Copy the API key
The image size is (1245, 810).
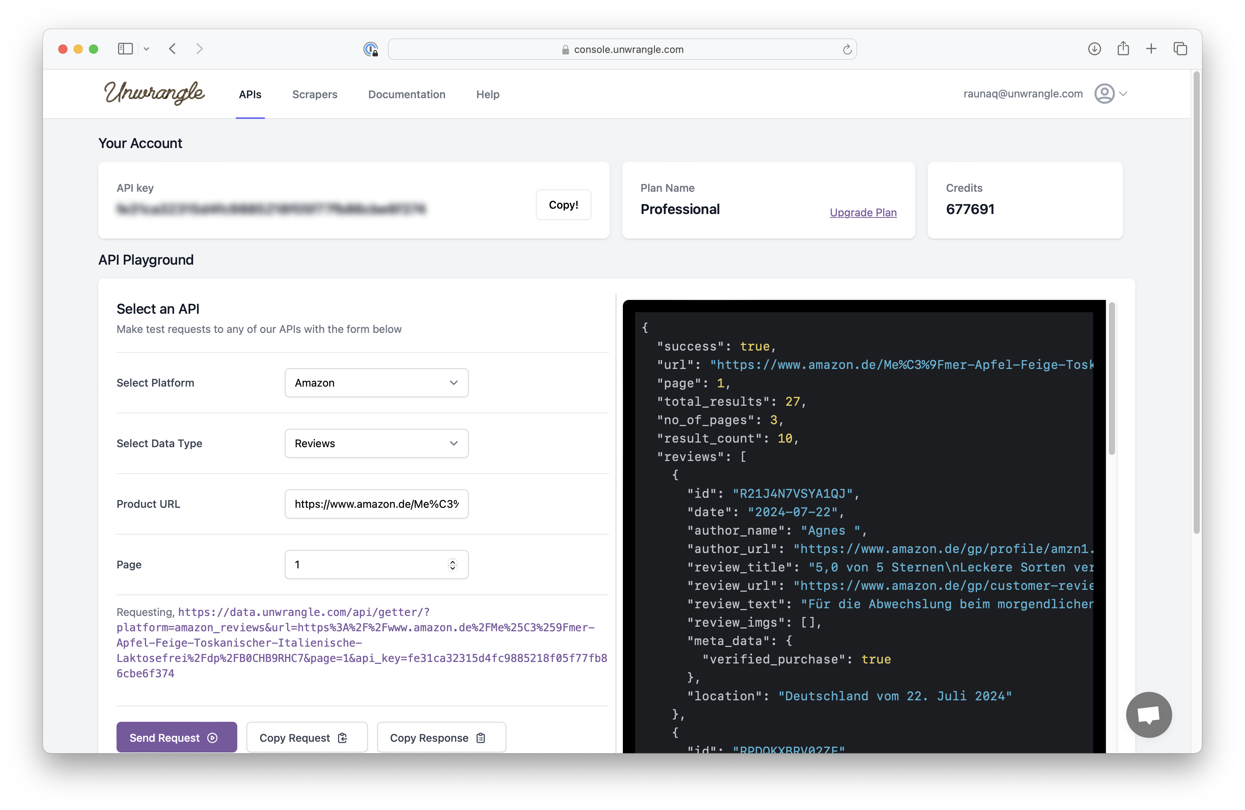563,204
